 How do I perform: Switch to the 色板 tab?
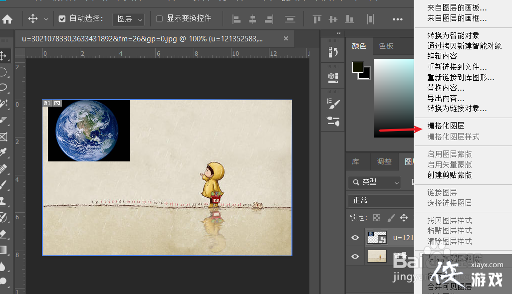point(386,46)
